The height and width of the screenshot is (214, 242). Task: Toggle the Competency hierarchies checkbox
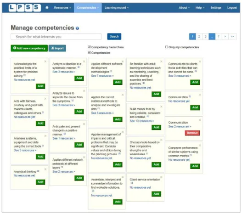pyautogui.click(x=89, y=47)
